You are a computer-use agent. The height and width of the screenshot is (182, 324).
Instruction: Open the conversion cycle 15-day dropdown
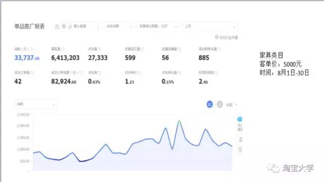pos(158,26)
